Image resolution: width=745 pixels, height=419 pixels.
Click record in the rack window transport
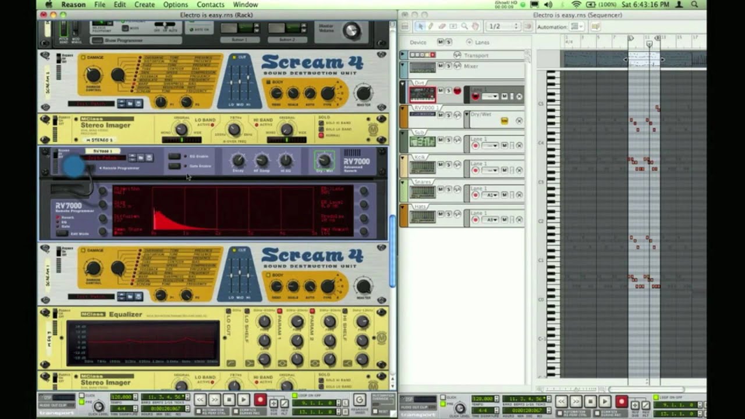(x=260, y=400)
